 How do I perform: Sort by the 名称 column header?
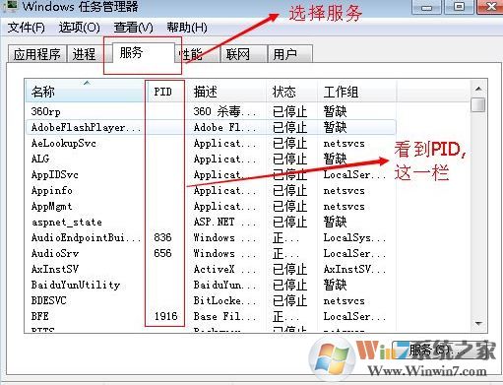85,92
